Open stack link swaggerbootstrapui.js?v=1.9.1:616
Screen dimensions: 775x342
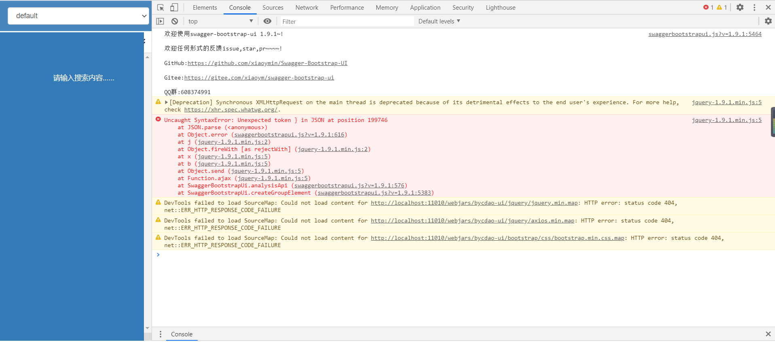pyautogui.click(x=289, y=134)
